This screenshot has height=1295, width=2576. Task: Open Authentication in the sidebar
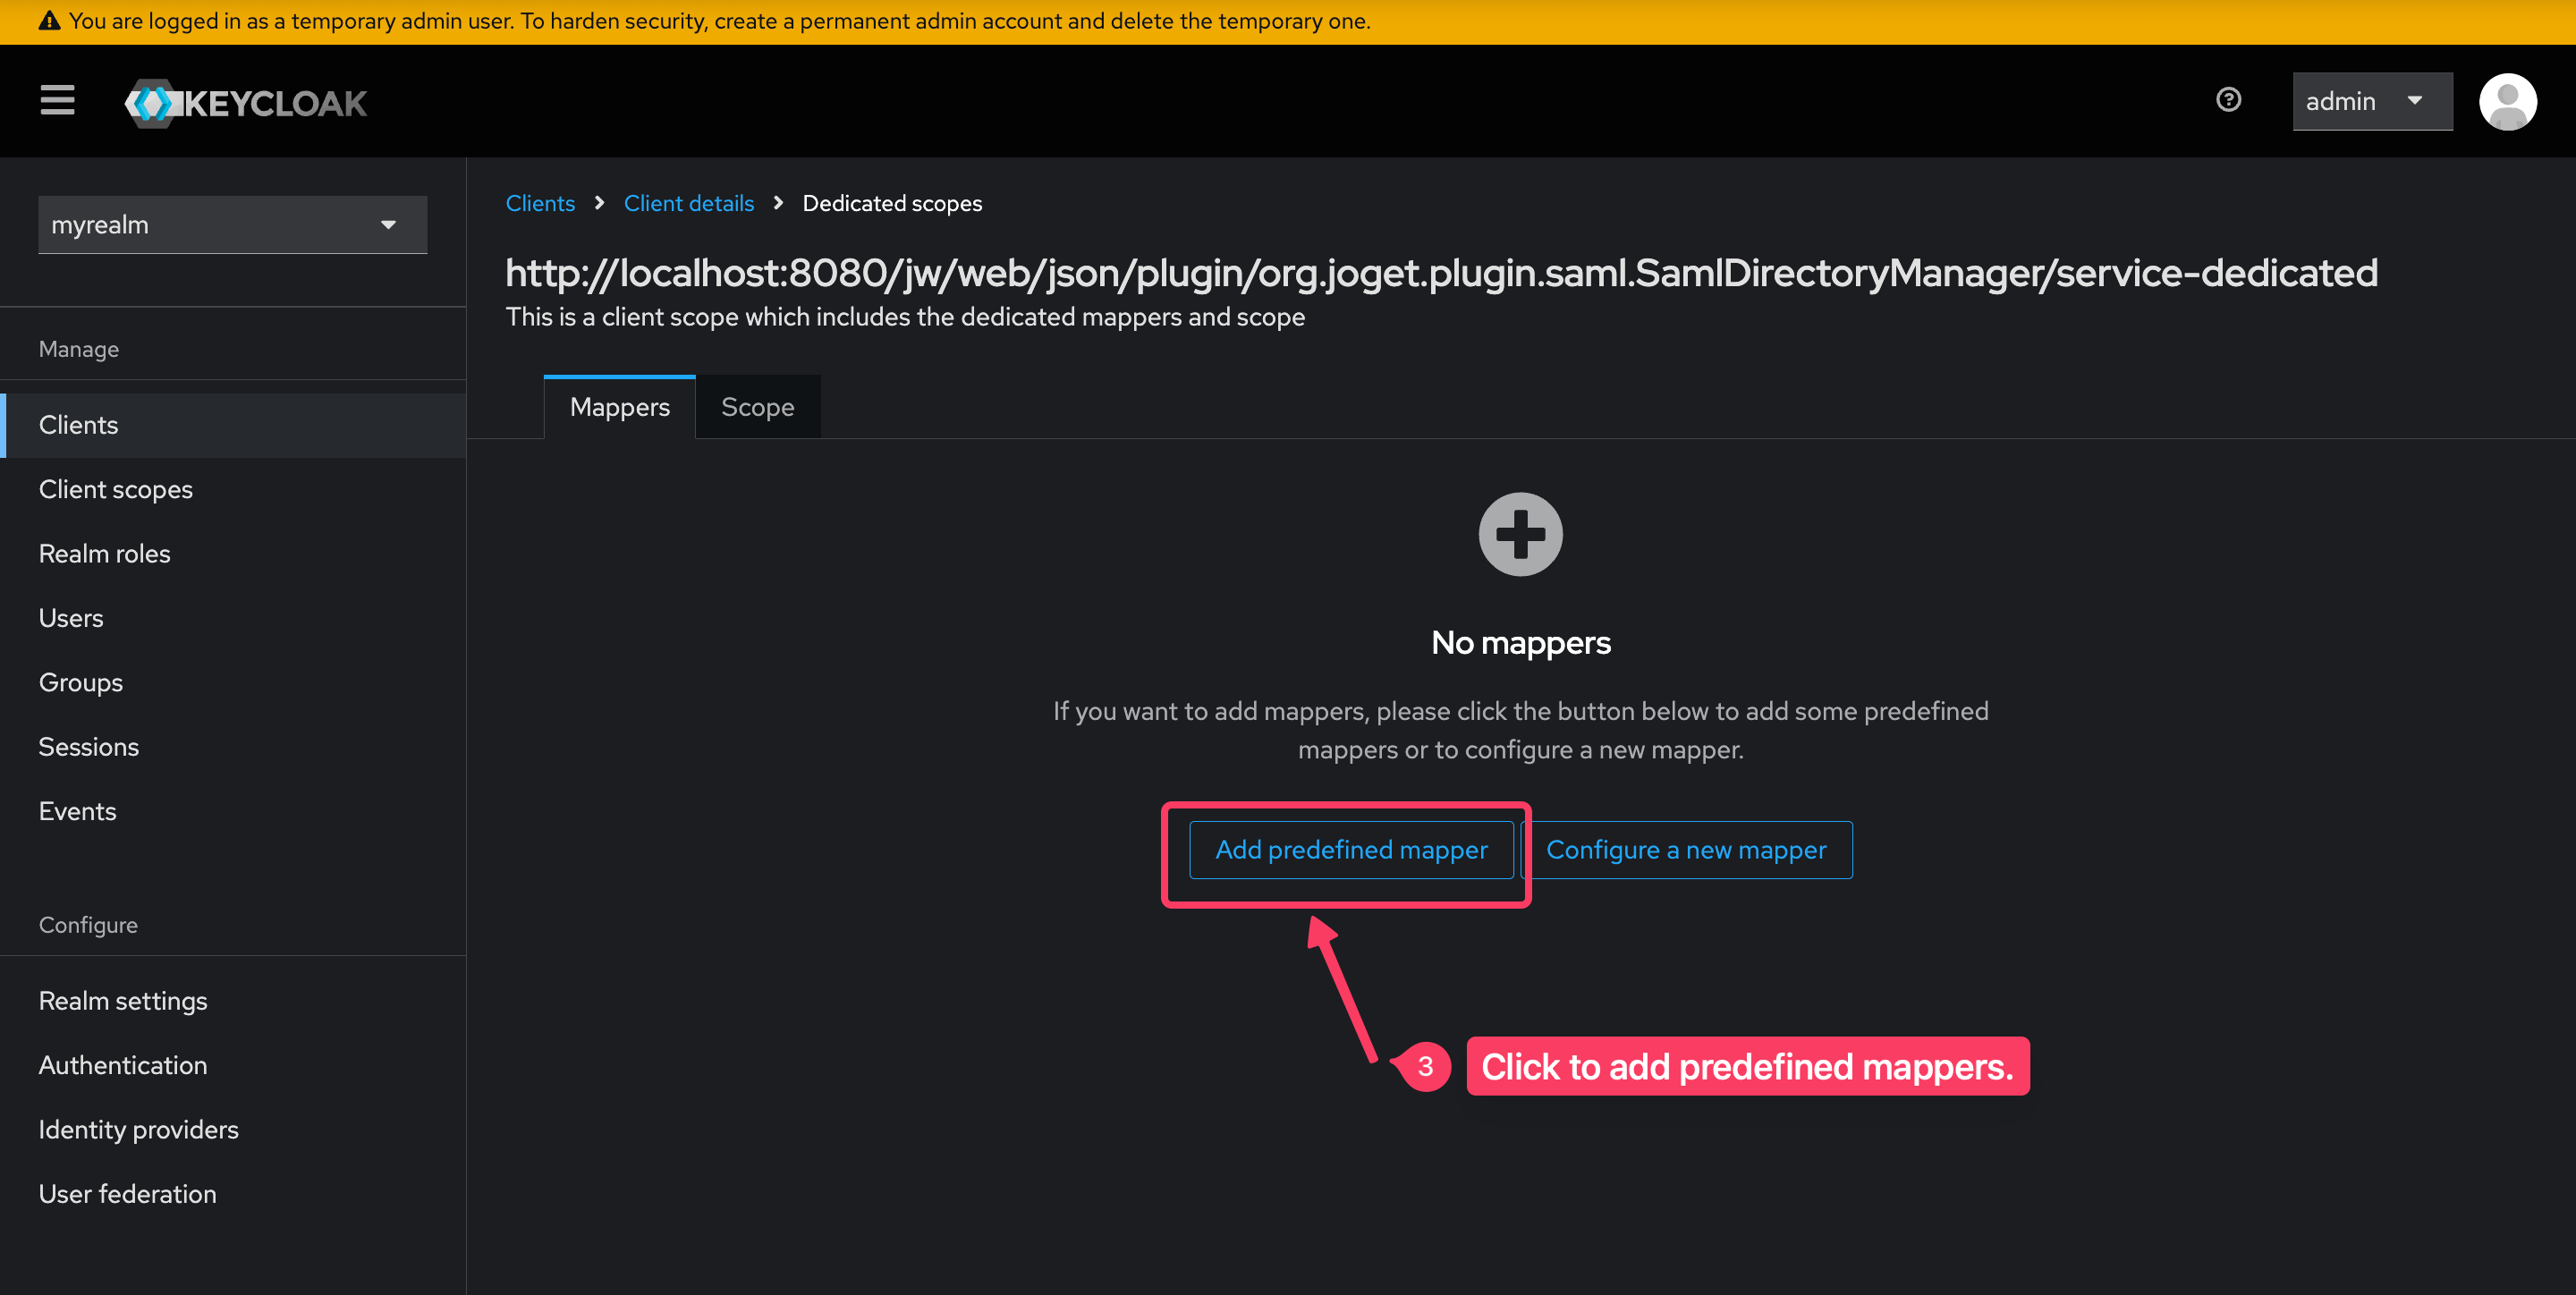point(233,1065)
